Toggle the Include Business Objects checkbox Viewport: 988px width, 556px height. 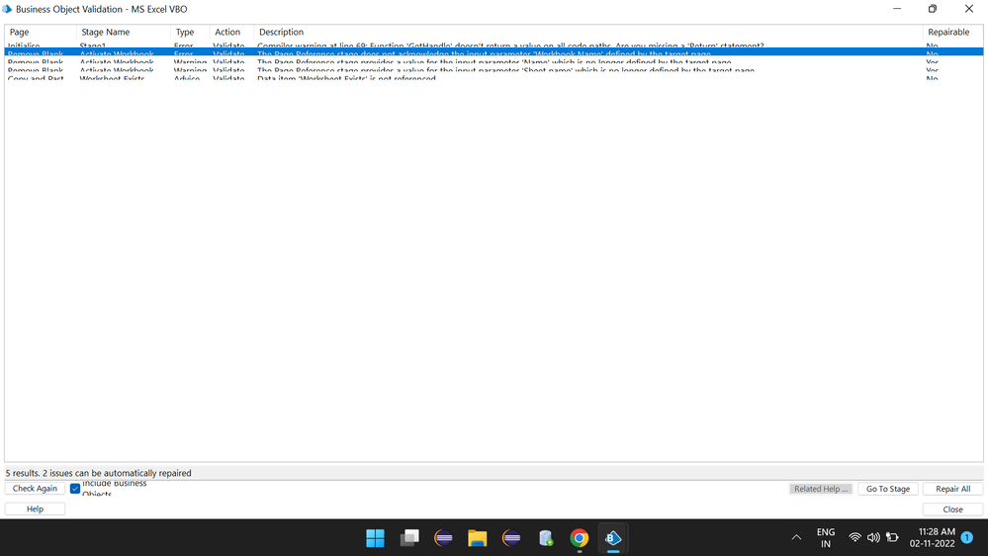75,489
